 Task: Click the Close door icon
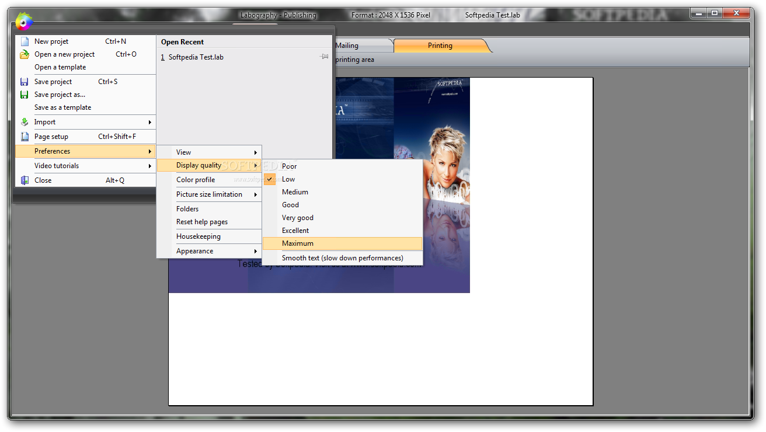[25, 180]
